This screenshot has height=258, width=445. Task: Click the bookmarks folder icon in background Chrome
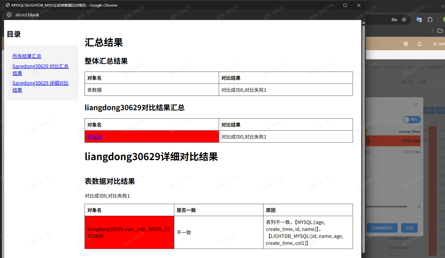point(440,31)
